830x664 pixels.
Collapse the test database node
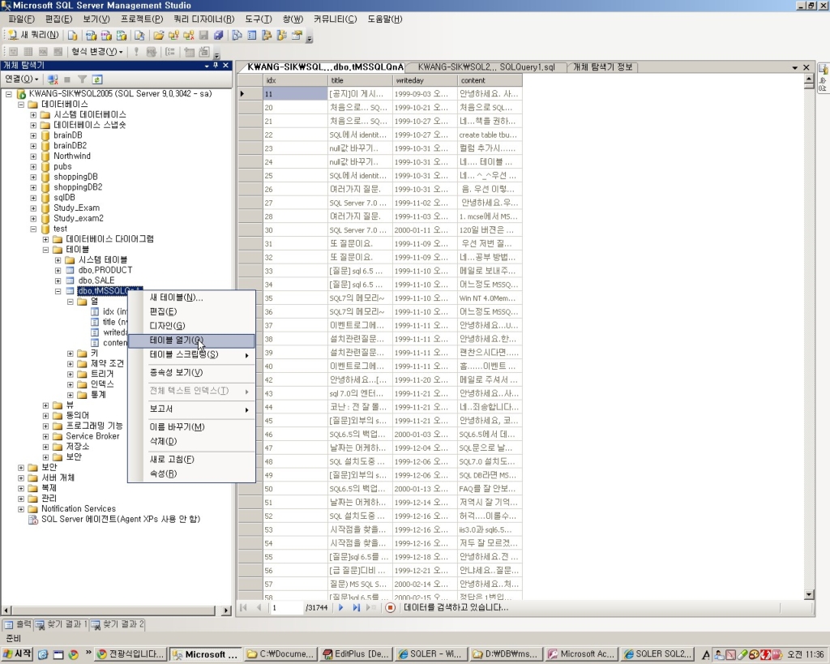click(x=33, y=229)
